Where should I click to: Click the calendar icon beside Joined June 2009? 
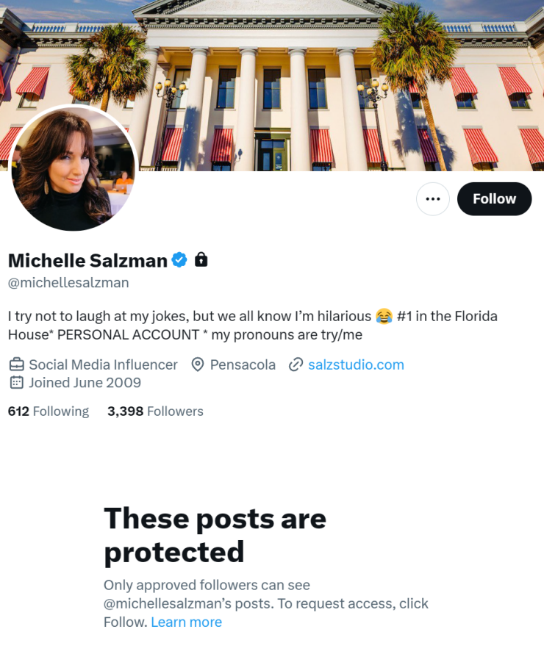tap(16, 382)
